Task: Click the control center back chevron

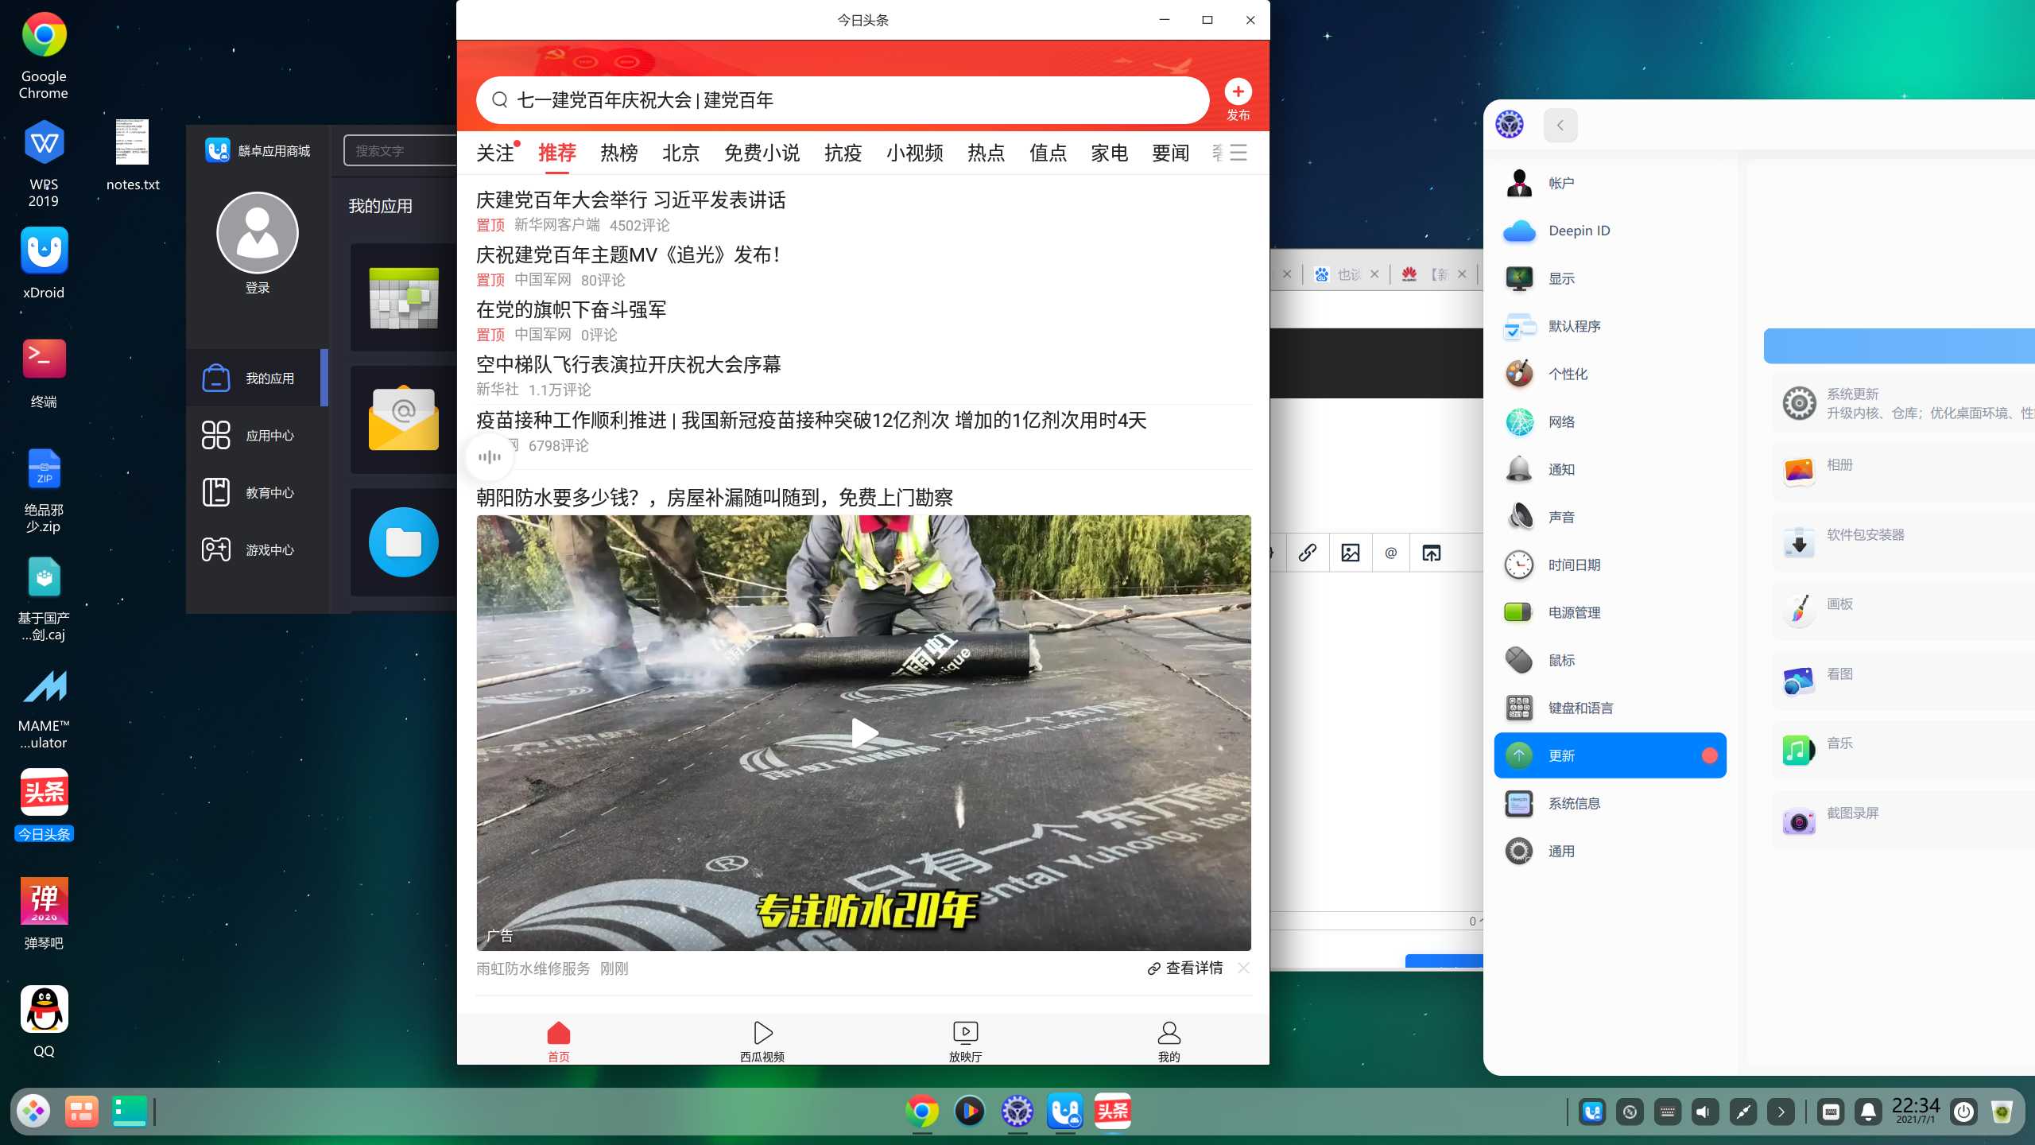Action: tap(1560, 125)
